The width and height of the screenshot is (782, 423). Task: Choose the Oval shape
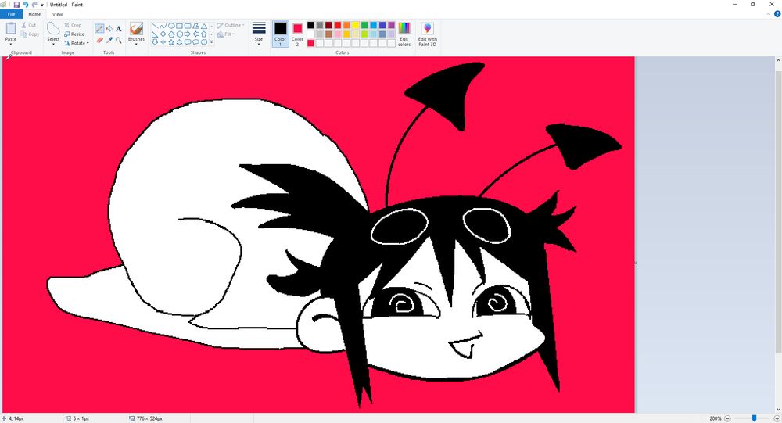point(171,26)
